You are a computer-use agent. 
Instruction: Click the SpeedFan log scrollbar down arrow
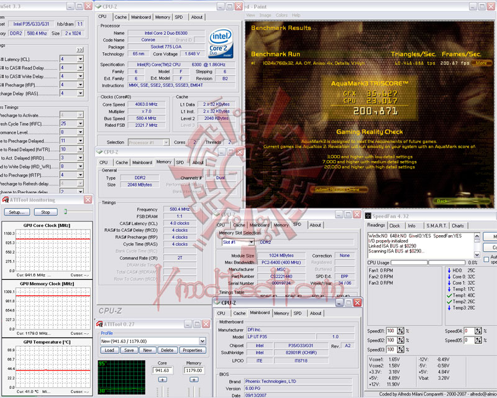(477, 254)
